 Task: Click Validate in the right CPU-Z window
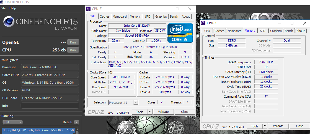278,126
